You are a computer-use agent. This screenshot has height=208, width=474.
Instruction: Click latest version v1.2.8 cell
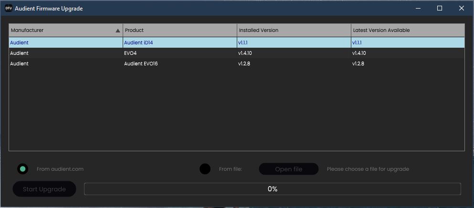pyautogui.click(x=408, y=64)
